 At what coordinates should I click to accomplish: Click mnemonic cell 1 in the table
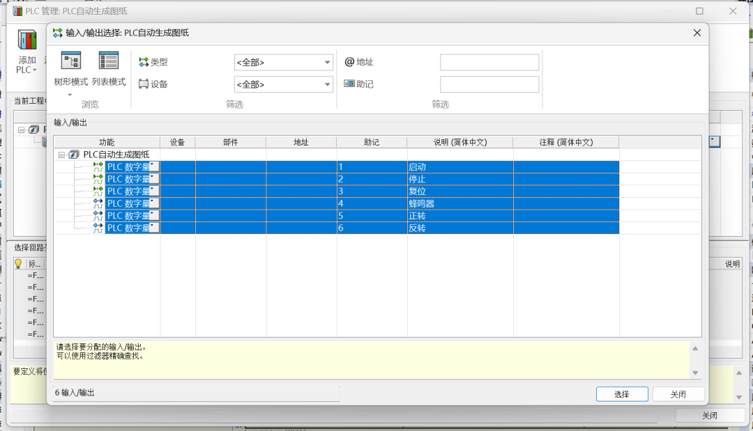372,167
